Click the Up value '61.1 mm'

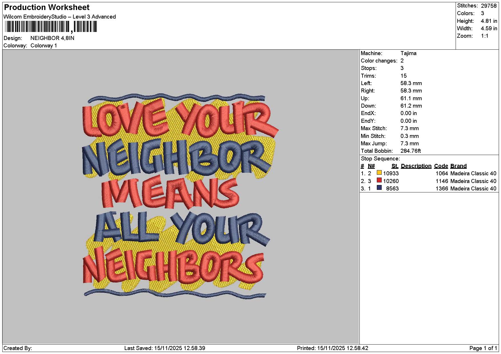click(x=411, y=98)
